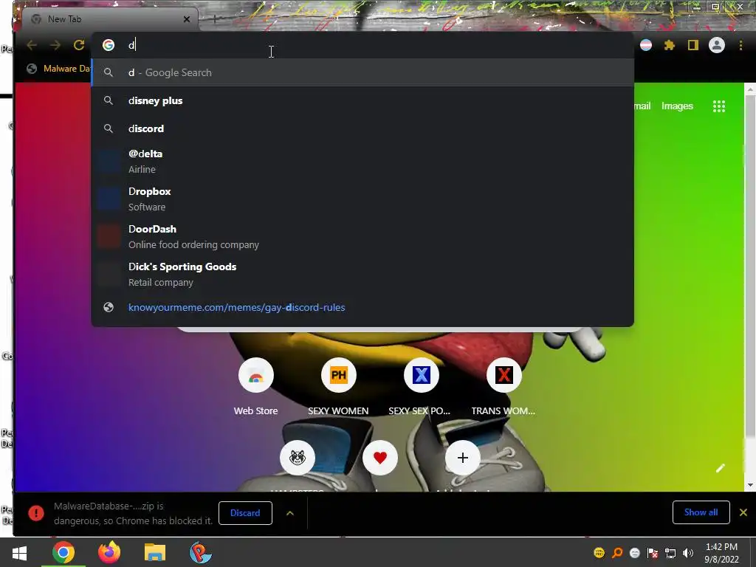The image size is (756, 567).
Task: Click the volume speaker tray icon
Action: coord(688,553)
